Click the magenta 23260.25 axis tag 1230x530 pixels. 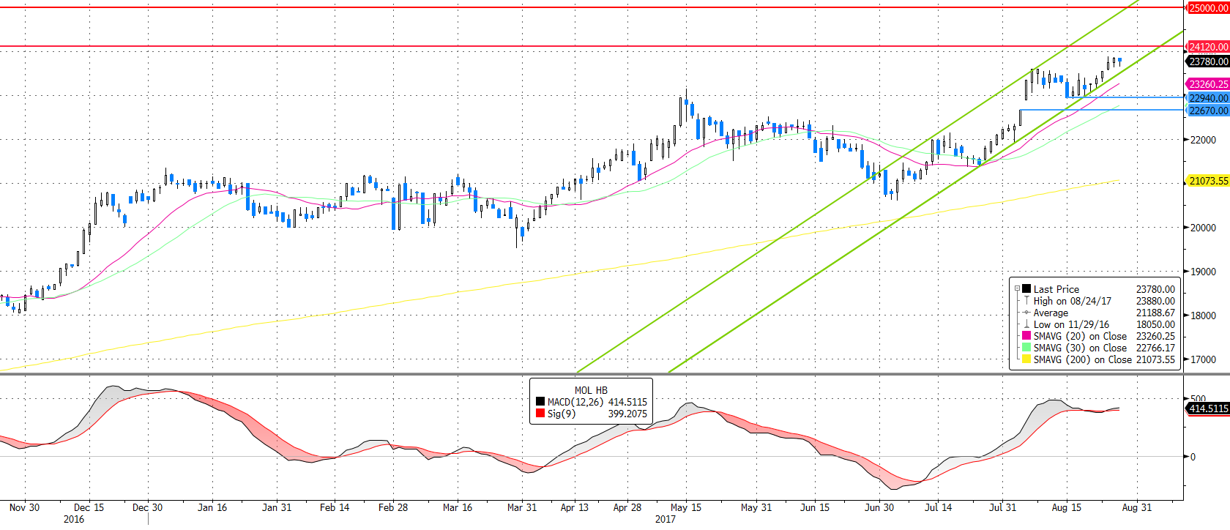1208,84
